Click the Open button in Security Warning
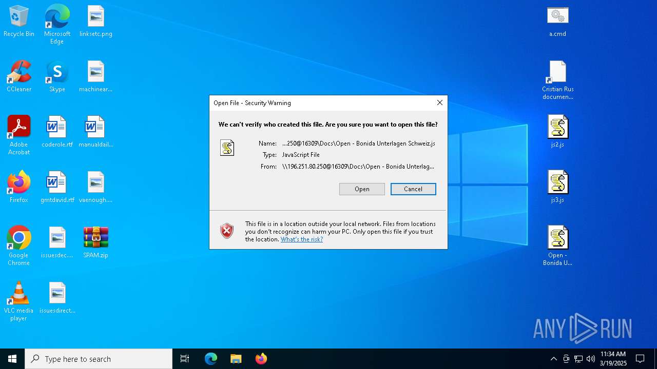 362,189
